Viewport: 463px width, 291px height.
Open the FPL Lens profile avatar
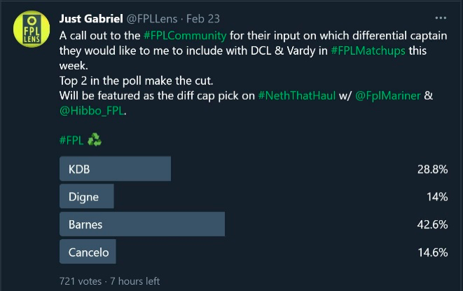pyautogui.click(x=32, y=29)
